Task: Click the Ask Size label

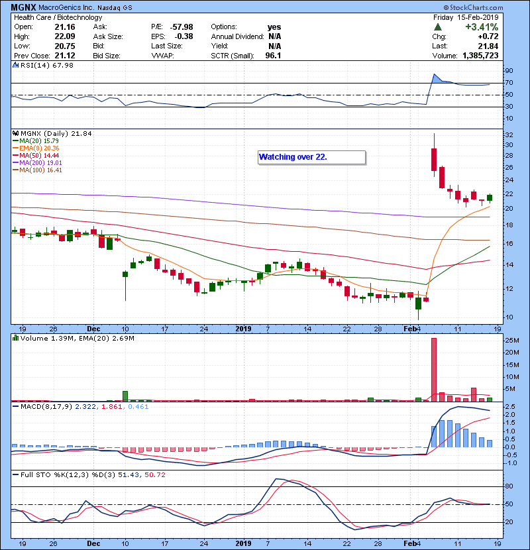Action: (x=108, y=36)
